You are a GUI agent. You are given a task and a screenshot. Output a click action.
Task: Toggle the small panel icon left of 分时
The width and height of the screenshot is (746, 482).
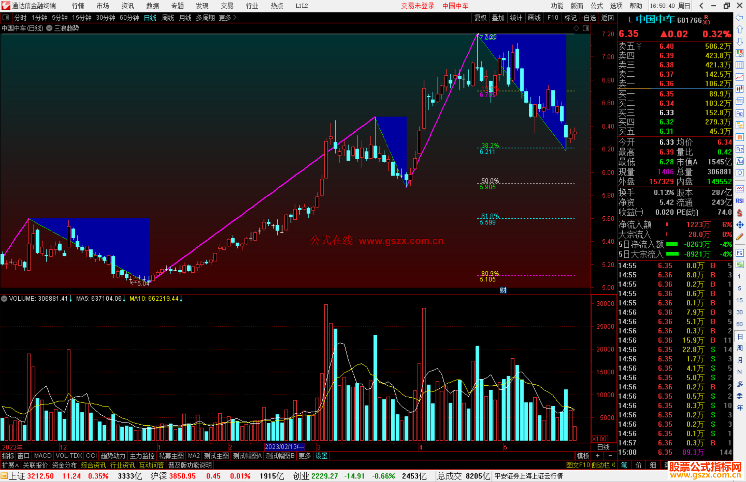click(6, 18)
